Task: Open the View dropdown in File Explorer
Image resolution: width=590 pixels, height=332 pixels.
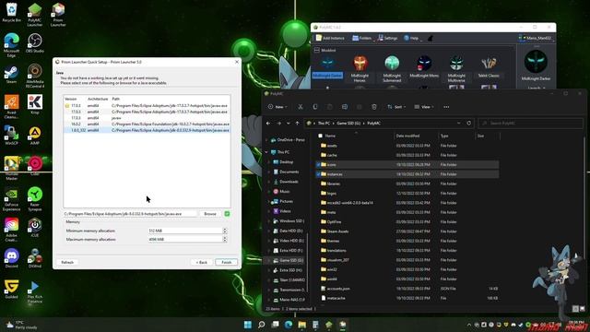Action: pos(424,107)
